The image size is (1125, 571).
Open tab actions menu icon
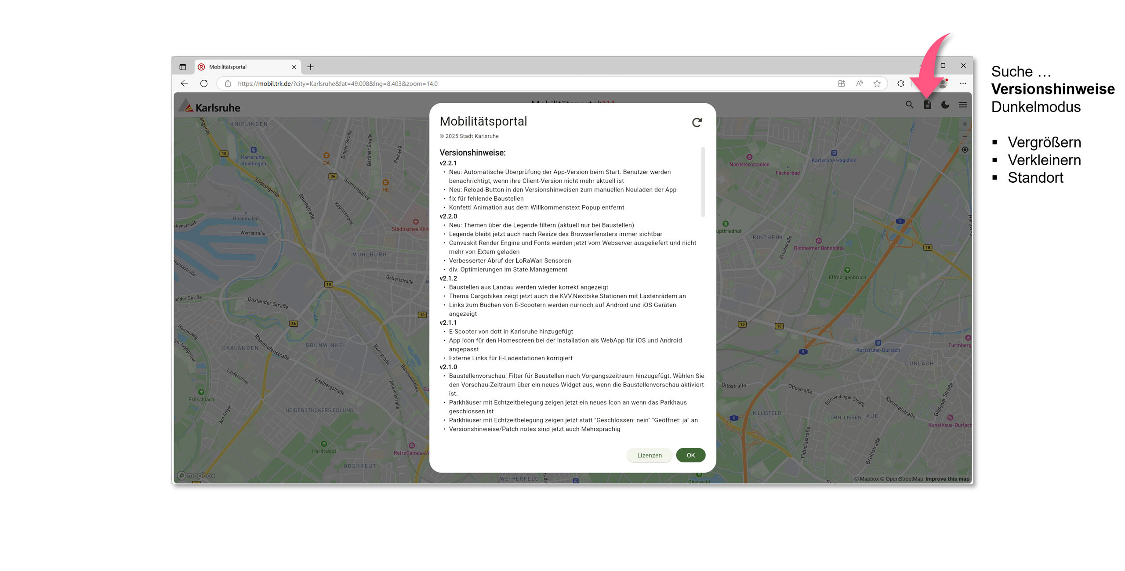pos(183,67)
